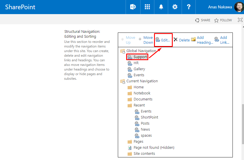Click the Recent folder icon
Screen dimensions: 244x160
130,106
